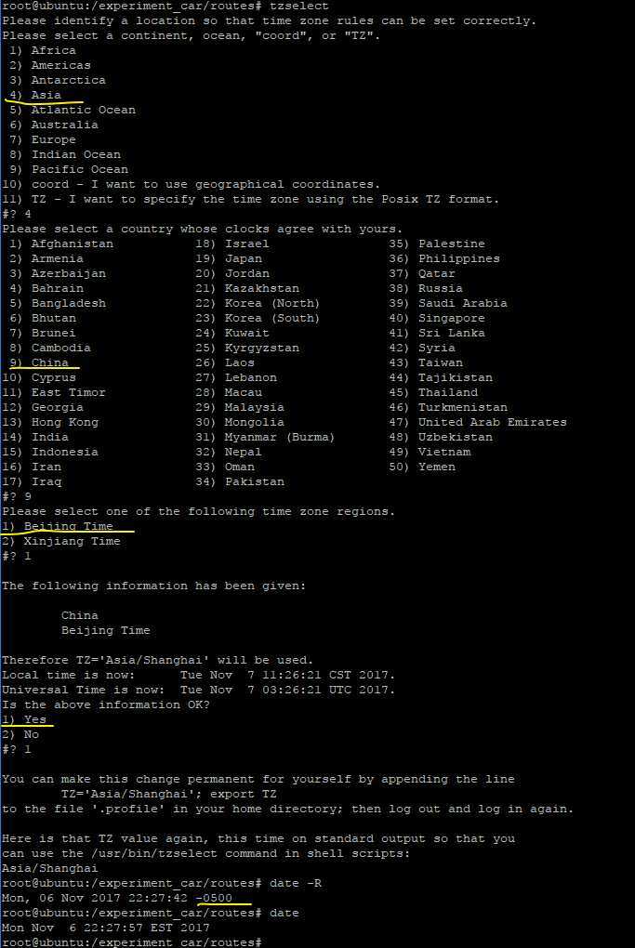This screenshot has width=635, height=948.
Task: Click the 'Hong Kong' entry
Action: pos(65,423)
